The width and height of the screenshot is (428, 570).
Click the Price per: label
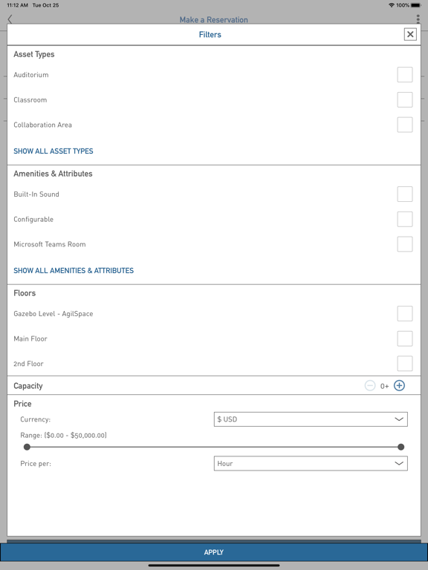[x=36, y=463]
